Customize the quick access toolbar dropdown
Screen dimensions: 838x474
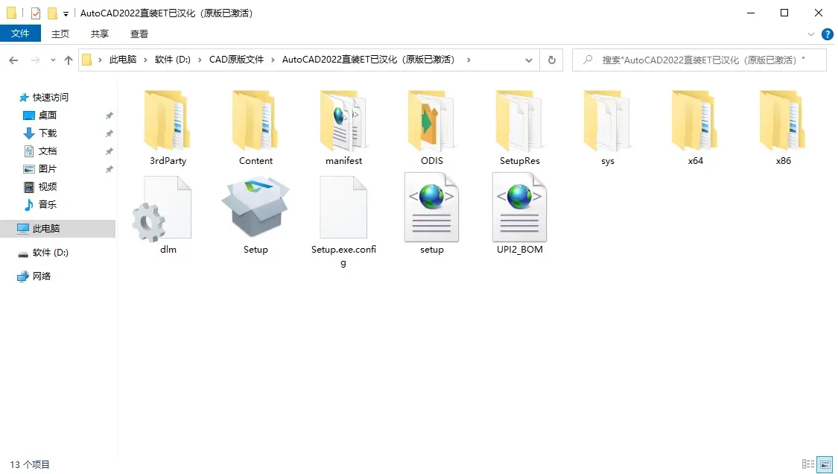(x=66, y=14)
